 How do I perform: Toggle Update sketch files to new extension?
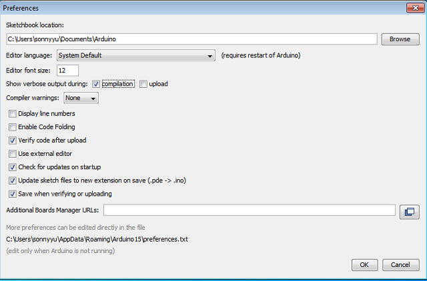pyautogui.click(x=13, y=180)
